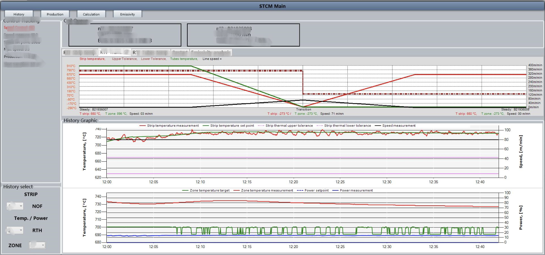Select the first coil box in Coil Queue
545x255 pixels.
125,35
